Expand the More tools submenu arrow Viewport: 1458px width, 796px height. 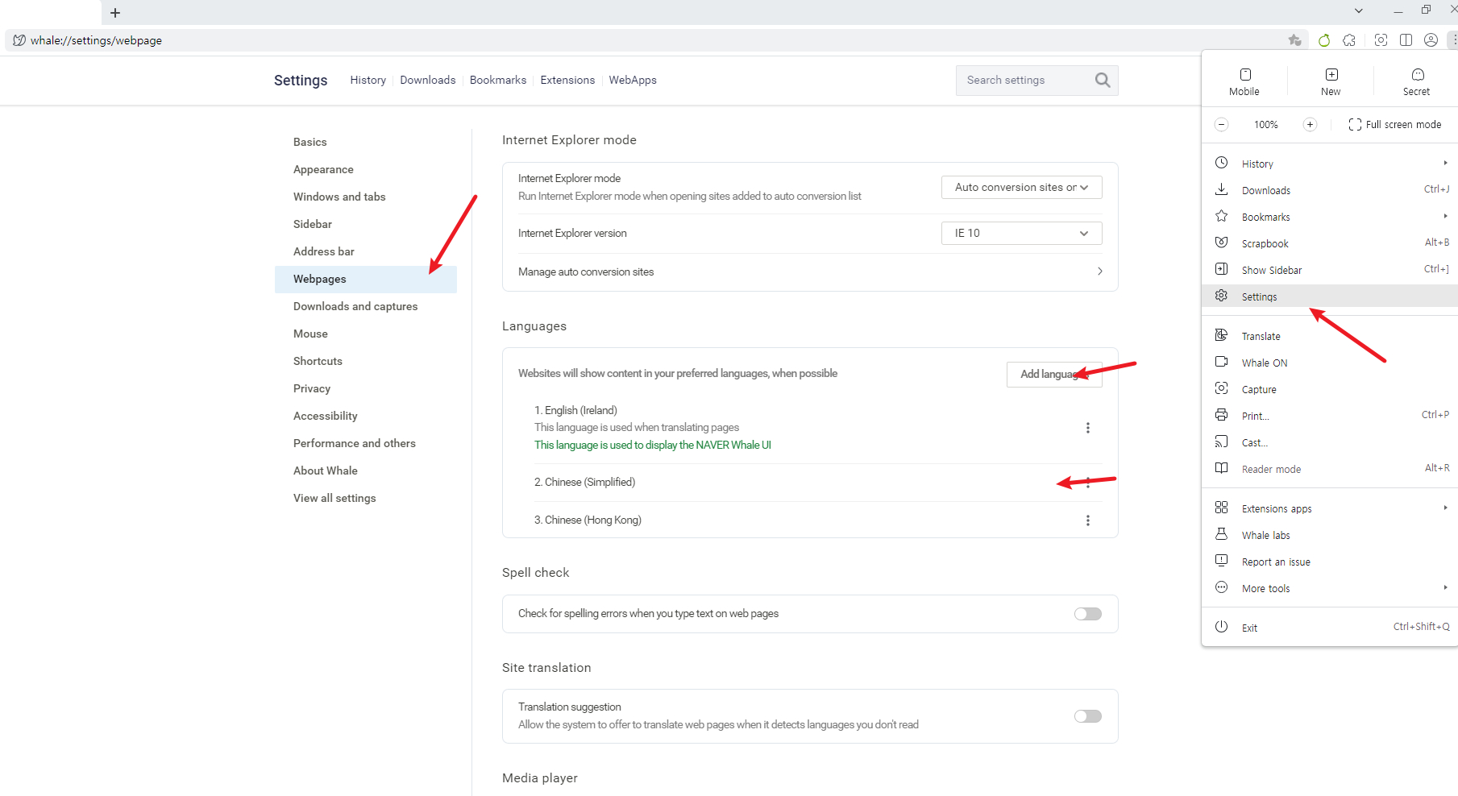(x=1446, y=587)
